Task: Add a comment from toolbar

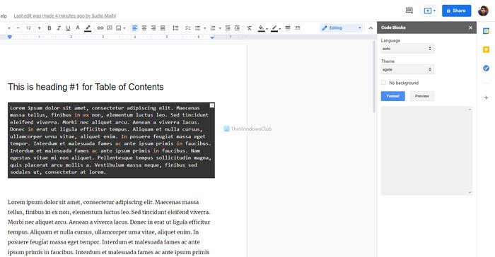Action: [x=110, y=28]
